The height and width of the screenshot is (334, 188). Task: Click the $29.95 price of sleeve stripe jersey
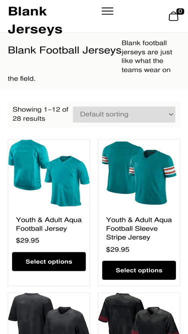(x=118, y=249)
